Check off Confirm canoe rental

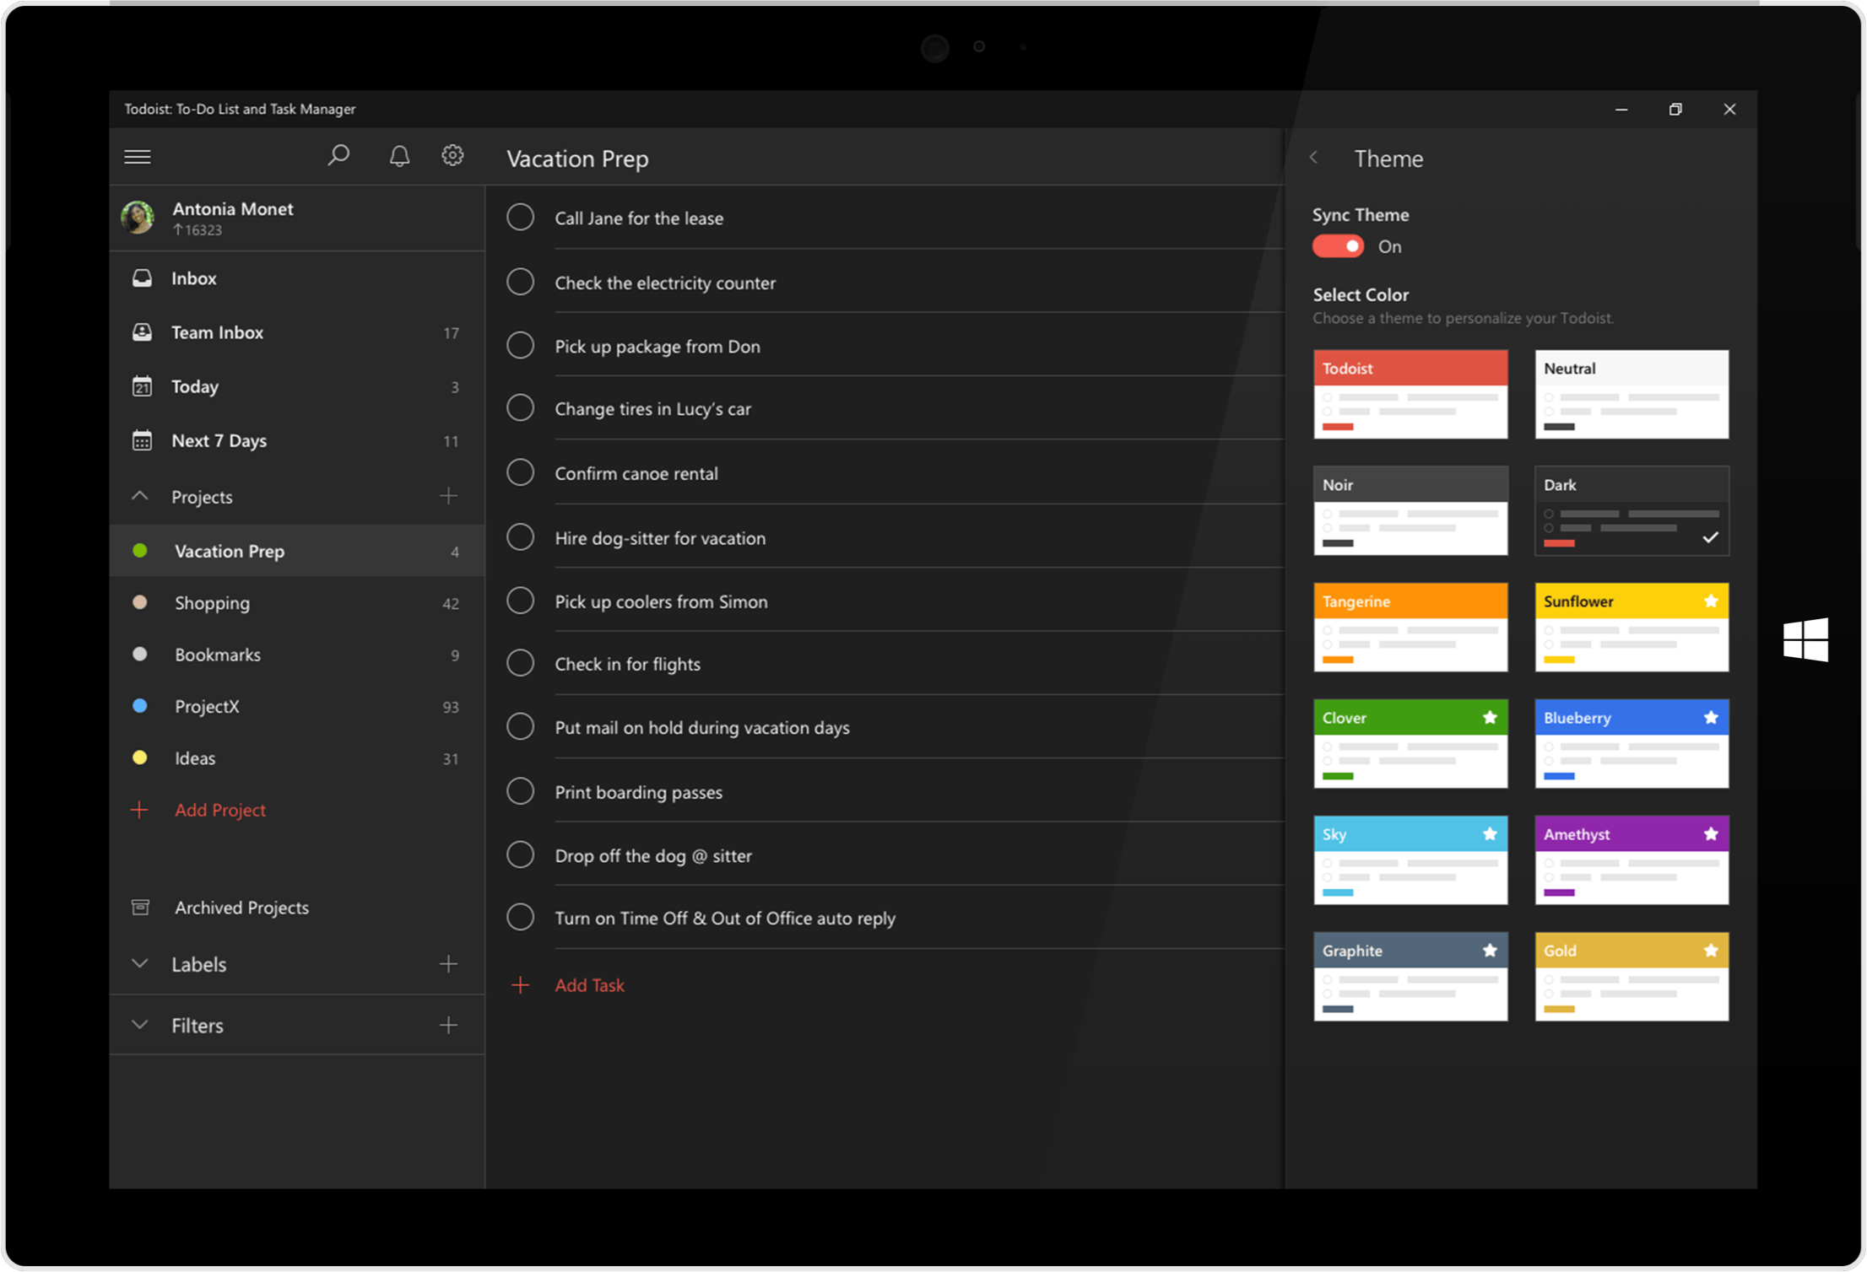coord(521,472)
